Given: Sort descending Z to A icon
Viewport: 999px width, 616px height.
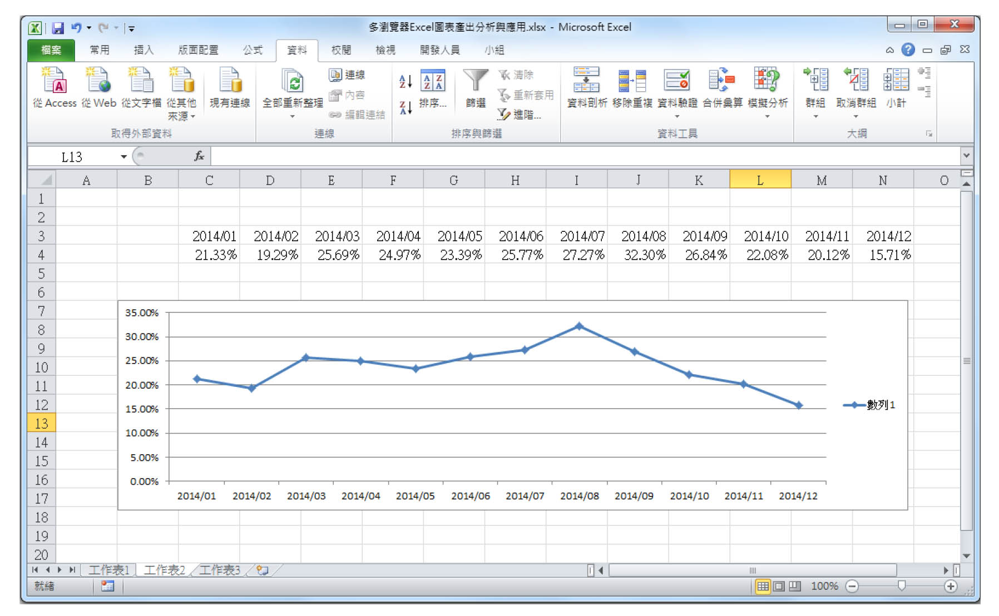Looking at the screenshot, I should (406, 107).
